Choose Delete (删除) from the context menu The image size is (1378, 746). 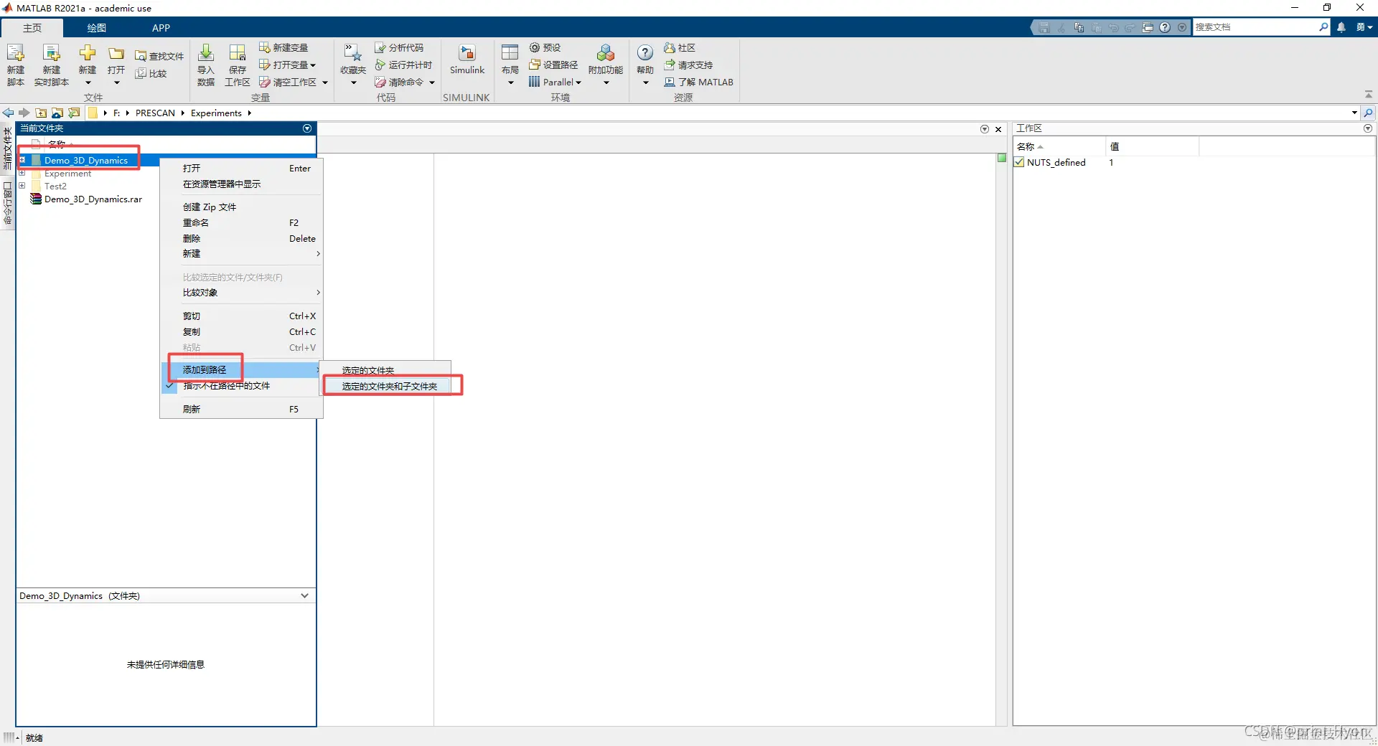pyautogui.click(x=240, y=239)
